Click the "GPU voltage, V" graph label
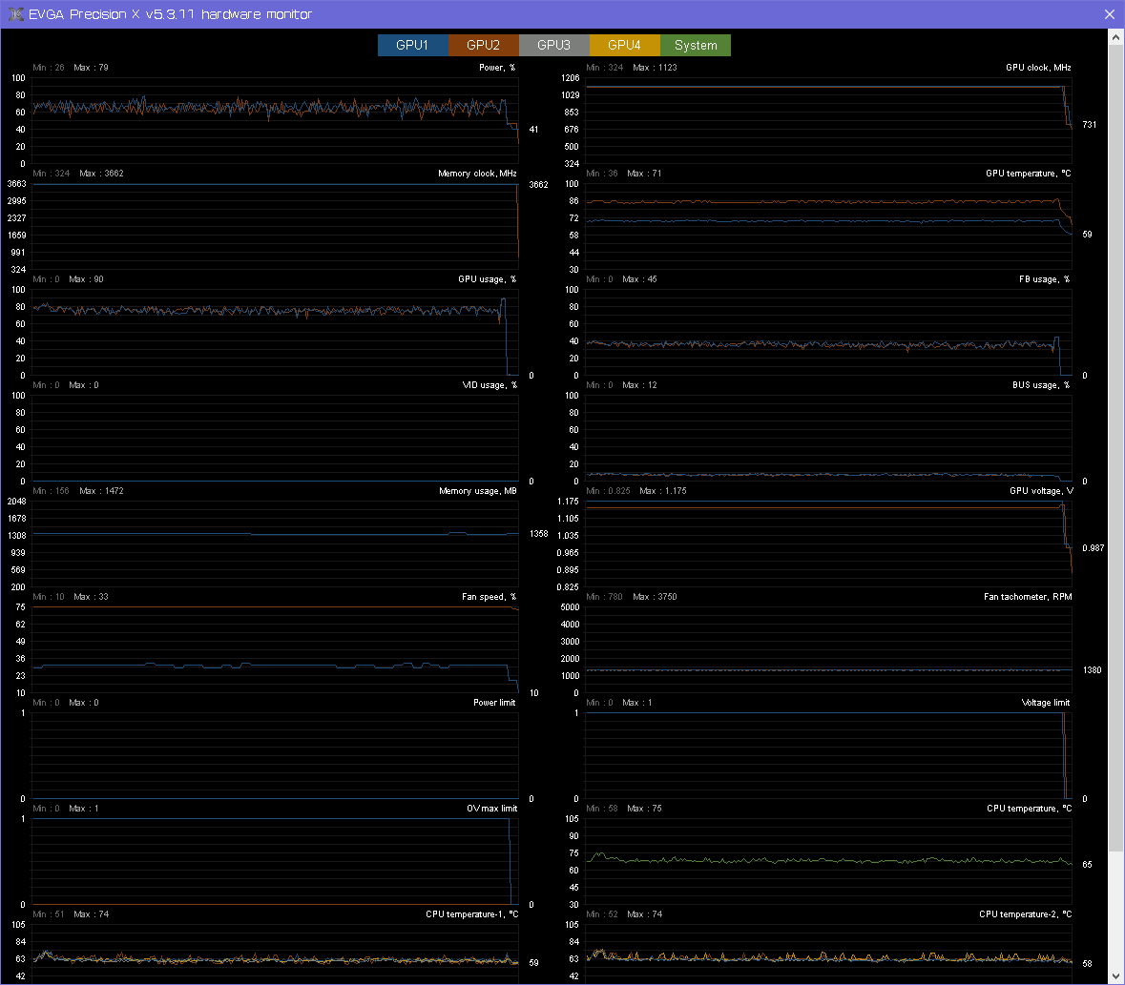The width and height of the screenshot is (1125, 985). point(1041,491)
